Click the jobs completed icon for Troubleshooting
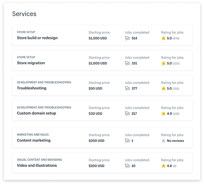The width and height of the screenshot is (204, 185). (x=127, y=88)
